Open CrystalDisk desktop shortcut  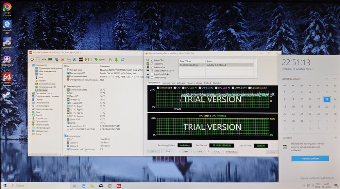pos(7,43)
